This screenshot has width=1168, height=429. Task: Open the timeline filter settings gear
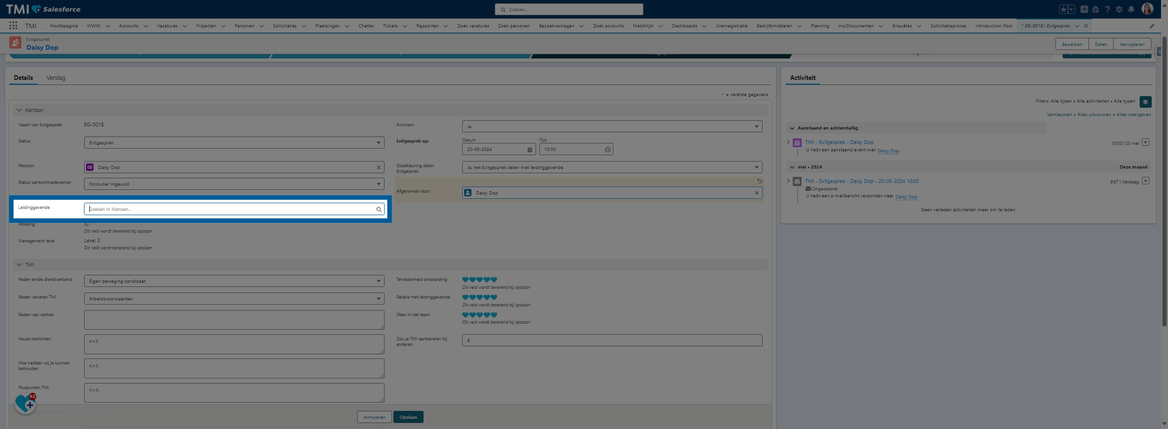[x=1145, y=102]
